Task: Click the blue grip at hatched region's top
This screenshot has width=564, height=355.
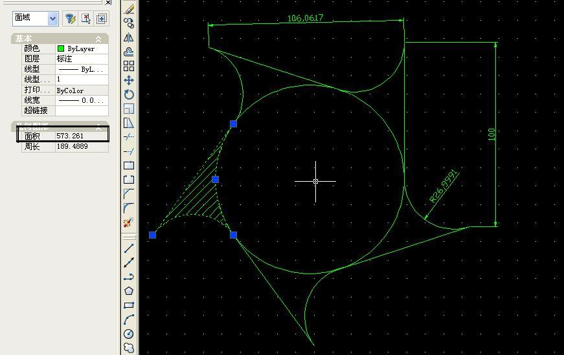Action: click(x=234, y=124)
